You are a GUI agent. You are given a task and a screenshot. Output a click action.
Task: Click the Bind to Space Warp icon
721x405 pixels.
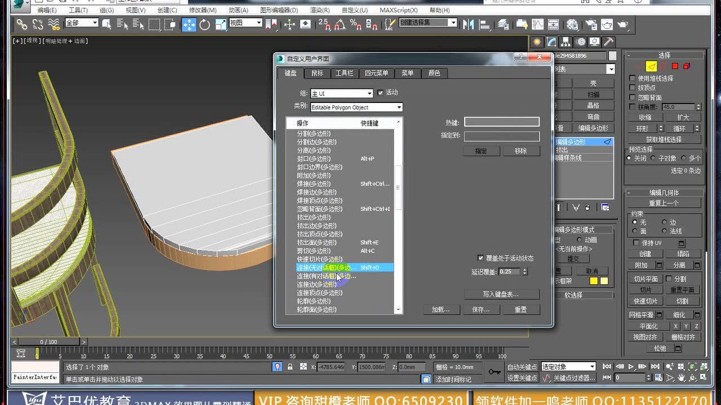54,24
